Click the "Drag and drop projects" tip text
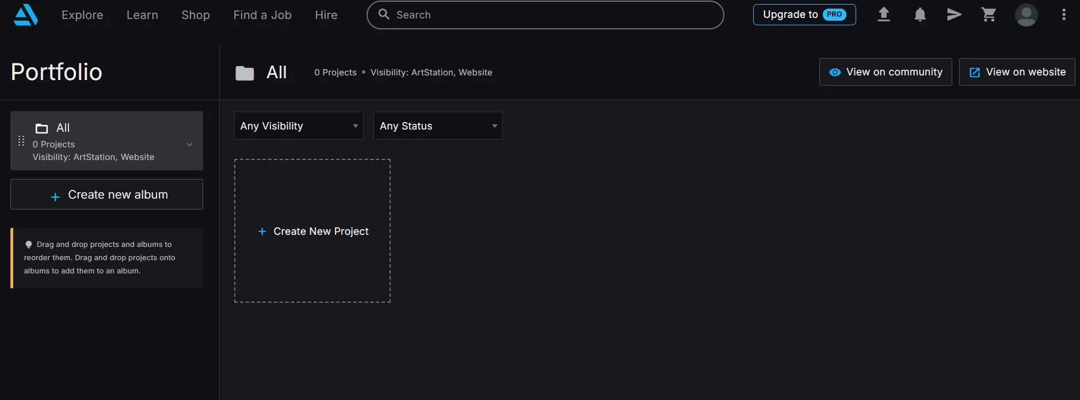Screen dimensions: 1080x400 click(x=100, y=258)
